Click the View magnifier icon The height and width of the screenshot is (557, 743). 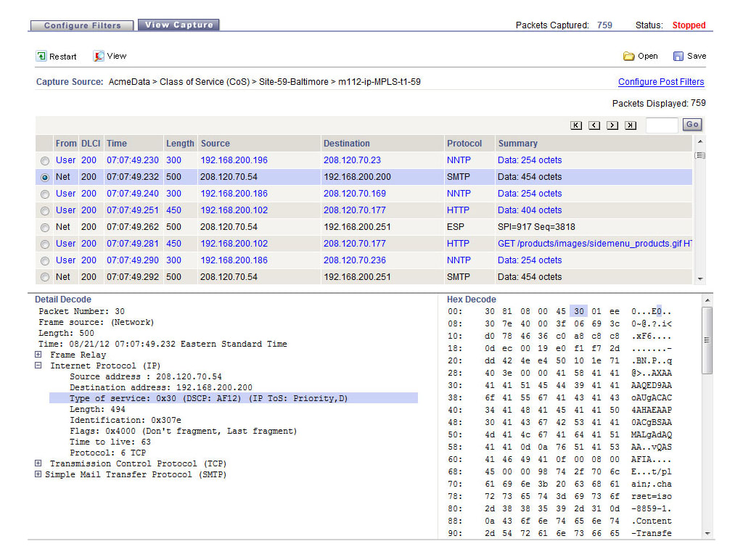(x=99, y=57)
